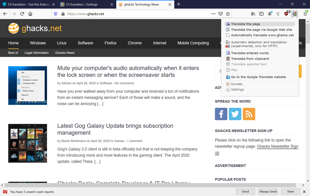310x196 pixels.
Task: Choose Translate from clipboard
Action: click(260, 59)
